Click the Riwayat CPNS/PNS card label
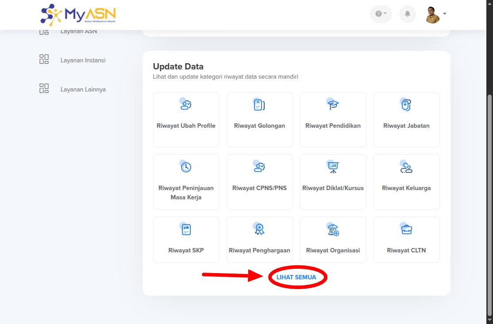 tap(259, 188)
